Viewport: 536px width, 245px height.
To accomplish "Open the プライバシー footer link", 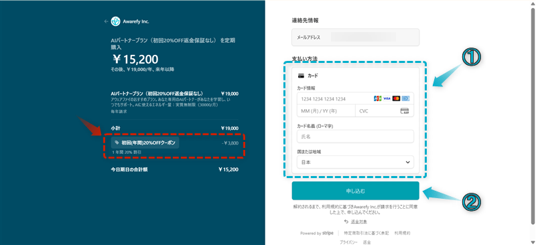I will (x=348, y=242).
